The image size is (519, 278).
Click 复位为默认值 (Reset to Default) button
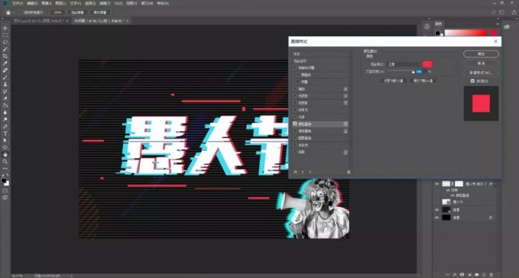[x=423, y=81]
